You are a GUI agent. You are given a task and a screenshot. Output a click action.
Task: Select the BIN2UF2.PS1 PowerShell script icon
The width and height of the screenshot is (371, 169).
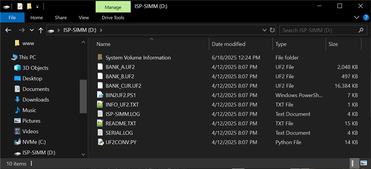click(100, 95)
